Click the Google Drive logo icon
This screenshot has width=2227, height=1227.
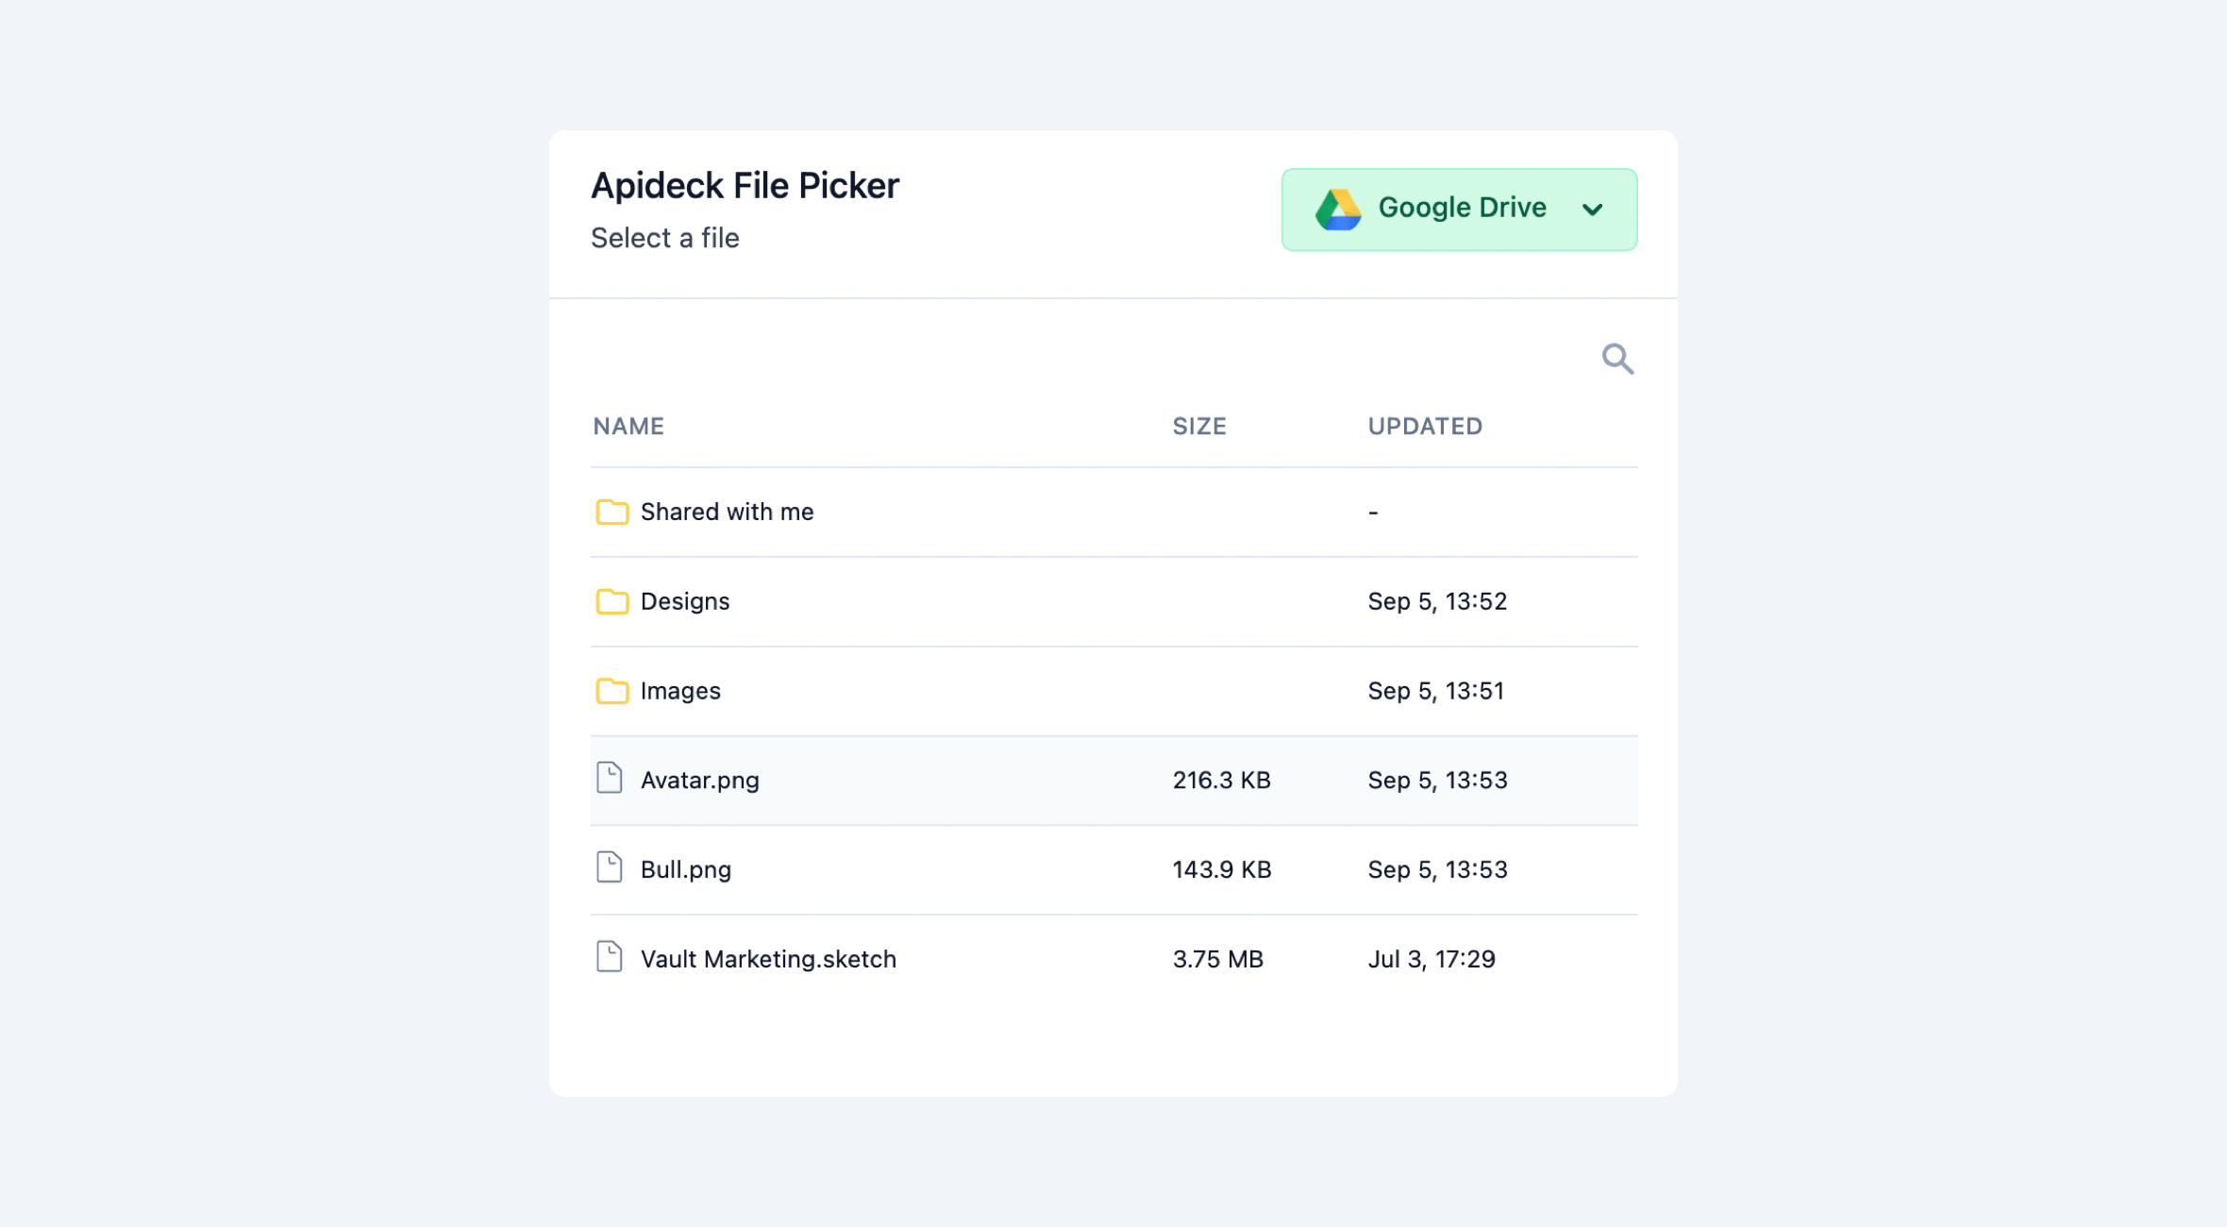click(1338, 210)
